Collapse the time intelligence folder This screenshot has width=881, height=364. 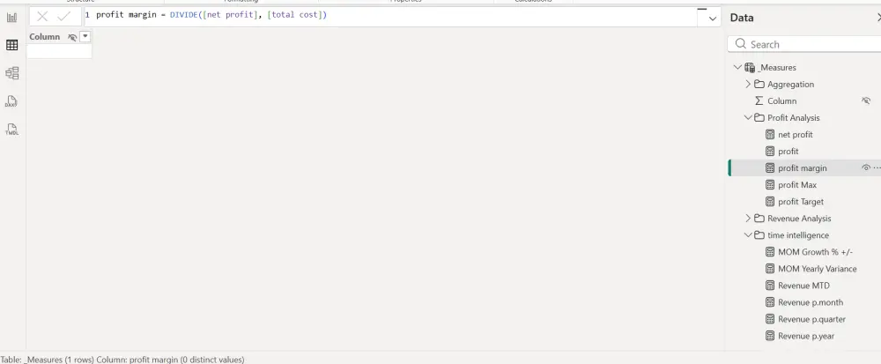pyautogui.click(x=748, y=234)
